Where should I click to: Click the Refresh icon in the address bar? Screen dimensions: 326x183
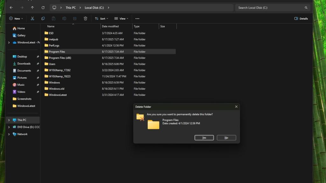pos(43,7)
